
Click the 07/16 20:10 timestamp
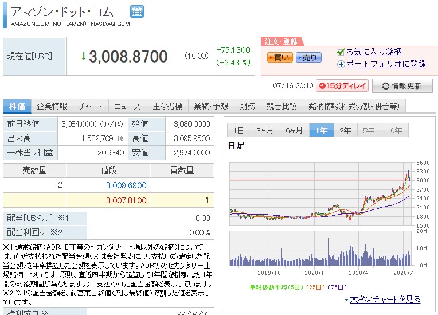click(x=293, y=86)
